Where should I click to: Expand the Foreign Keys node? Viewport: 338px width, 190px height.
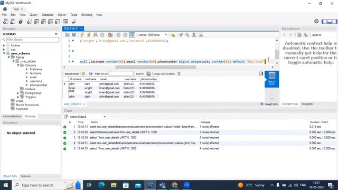click(18, 93)
